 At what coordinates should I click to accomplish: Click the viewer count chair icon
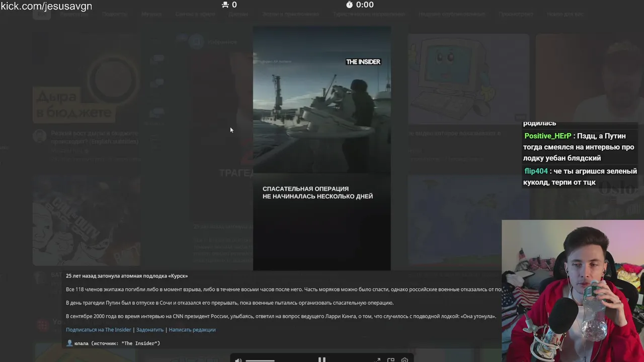[225, 5]
